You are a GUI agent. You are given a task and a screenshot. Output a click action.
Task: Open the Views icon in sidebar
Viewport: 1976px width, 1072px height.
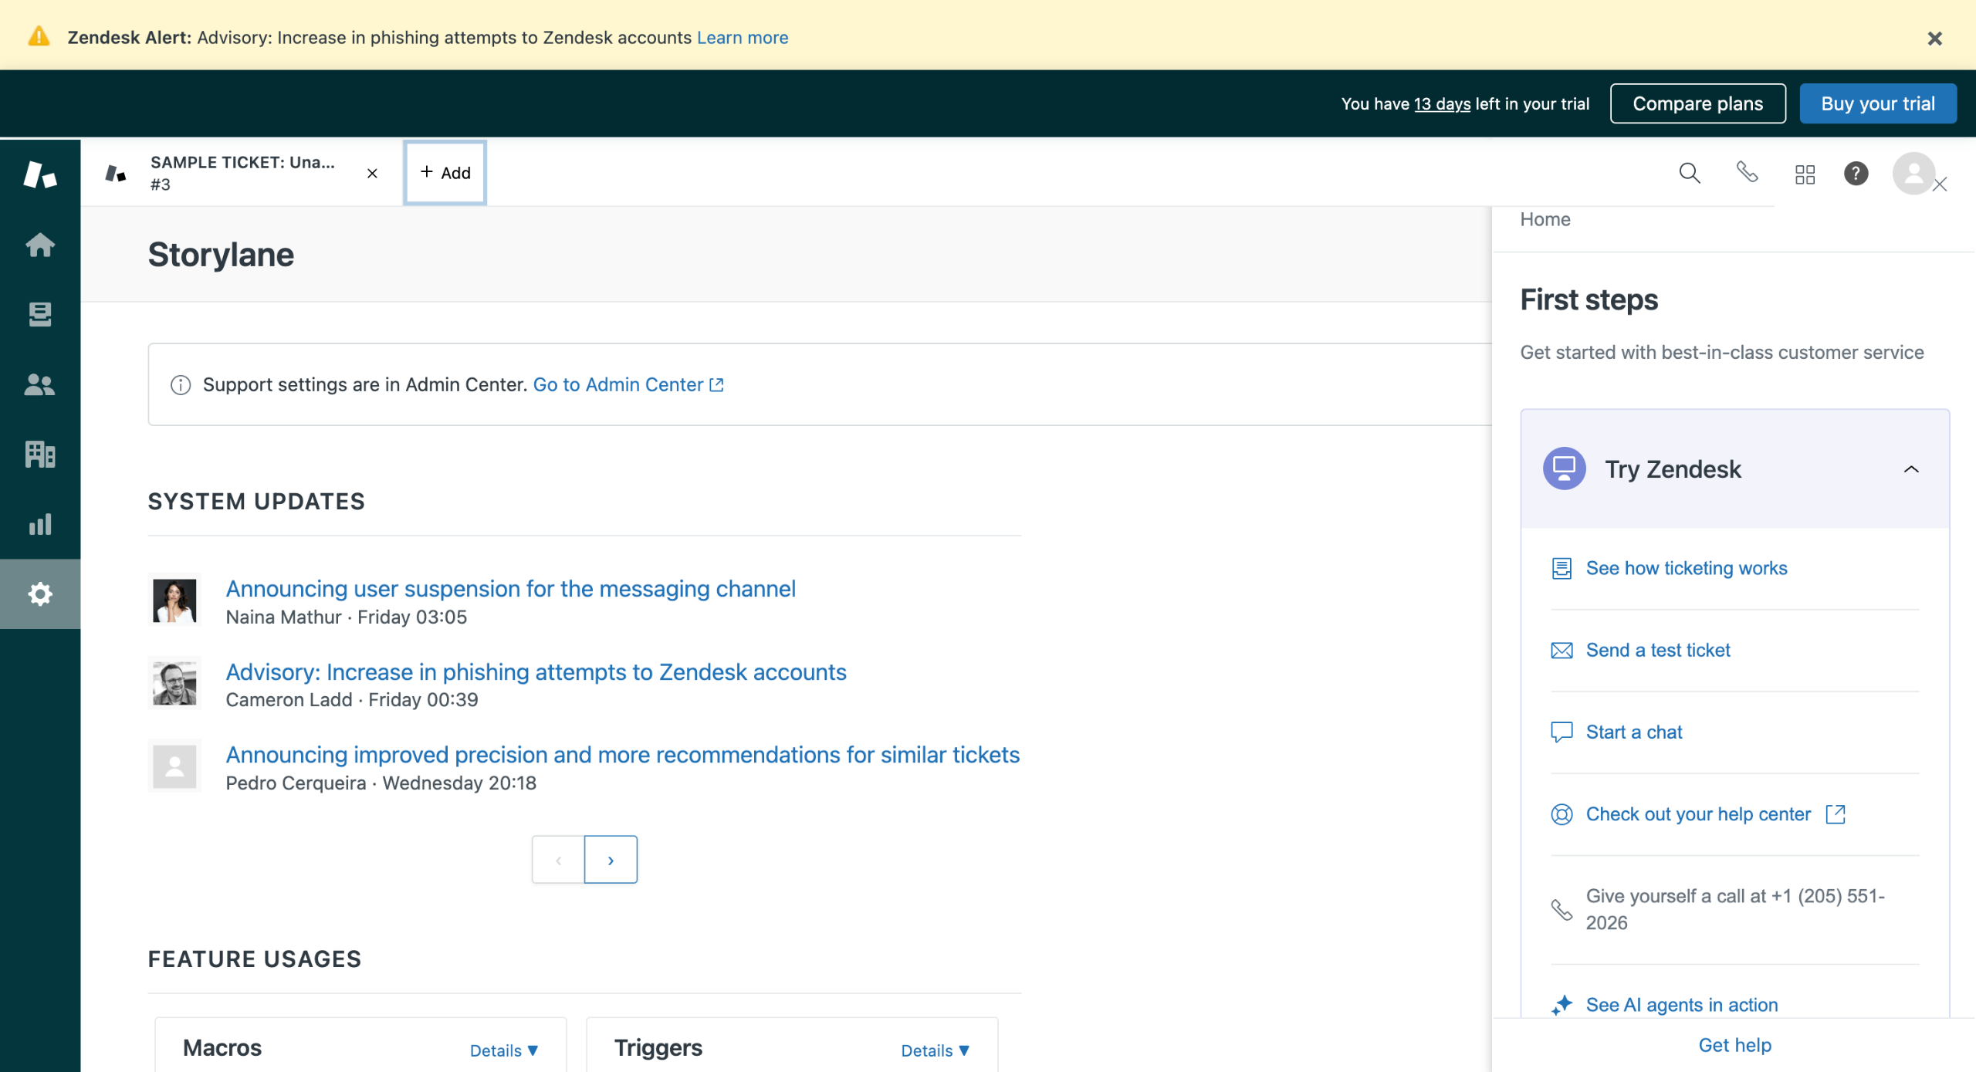click(x=40, y=314)
